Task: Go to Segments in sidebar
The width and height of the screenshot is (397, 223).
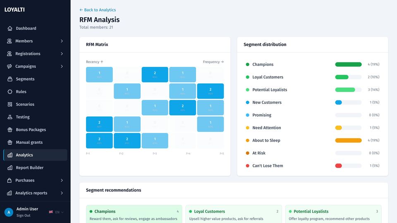Action: coord(35,79)
